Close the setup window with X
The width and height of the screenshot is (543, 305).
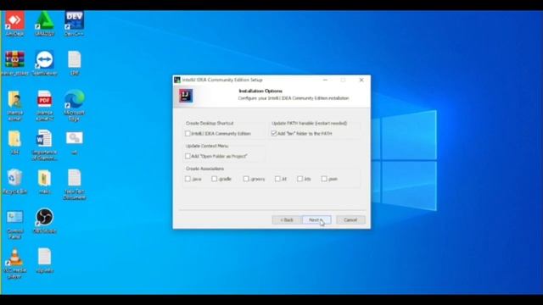coord(361,80)
